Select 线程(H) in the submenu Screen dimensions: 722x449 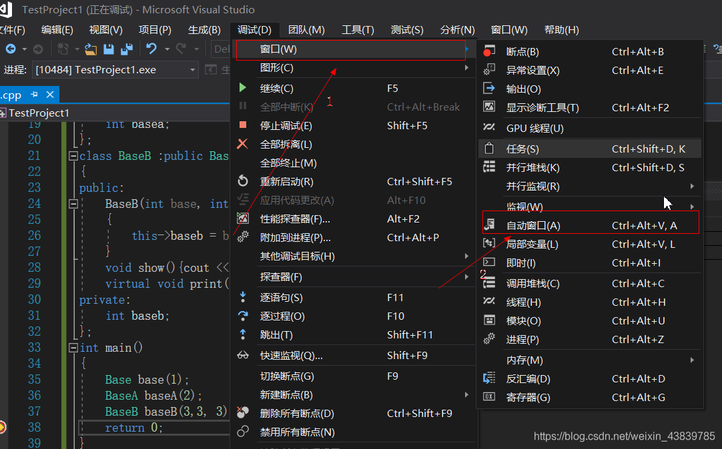(591, 302)
